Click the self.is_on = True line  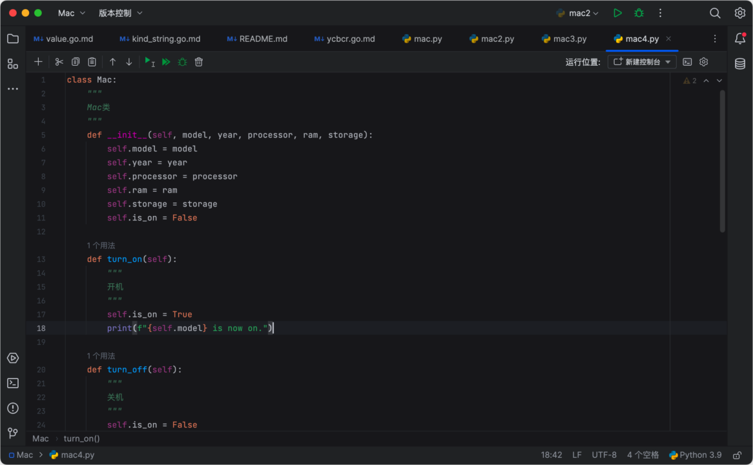click(149, 315)
